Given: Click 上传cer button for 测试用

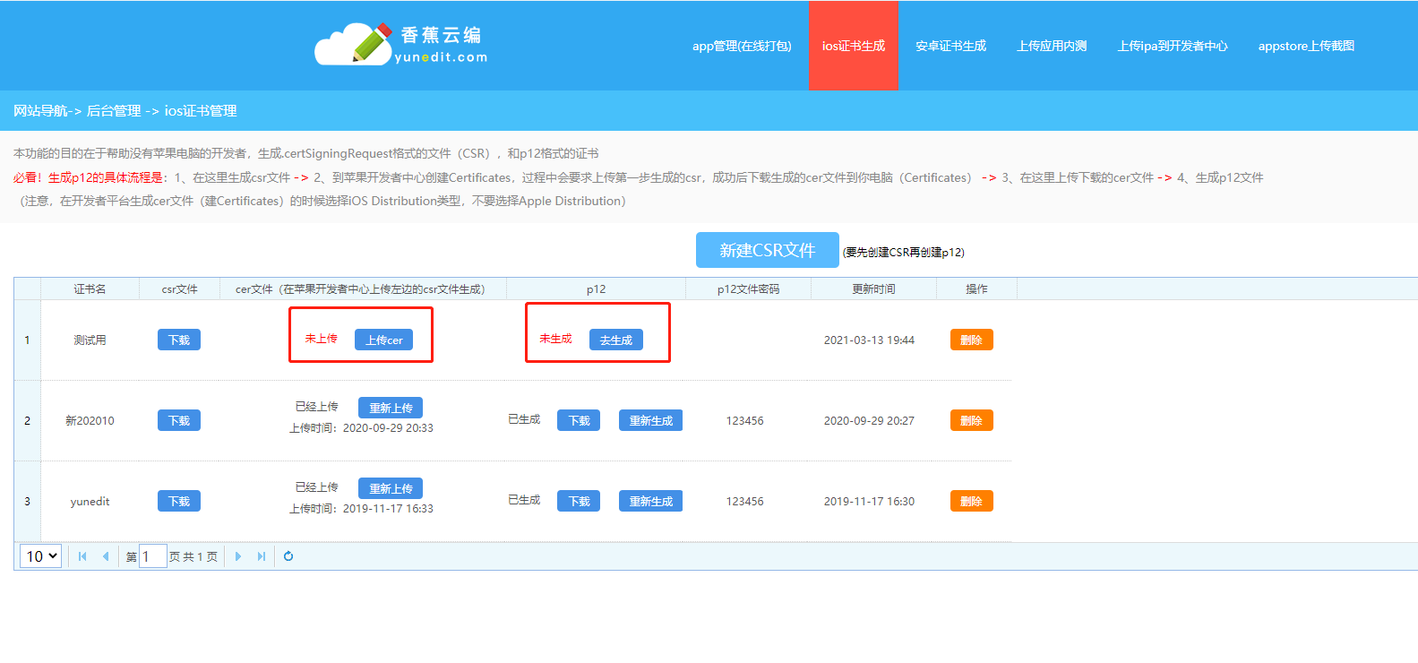Looking at the screenshot, I should [x=383, y=340].
